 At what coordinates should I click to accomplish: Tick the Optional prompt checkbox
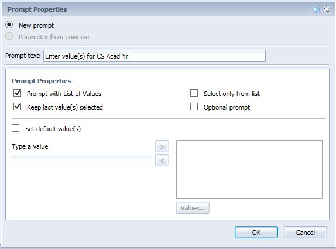coord(194,107)
